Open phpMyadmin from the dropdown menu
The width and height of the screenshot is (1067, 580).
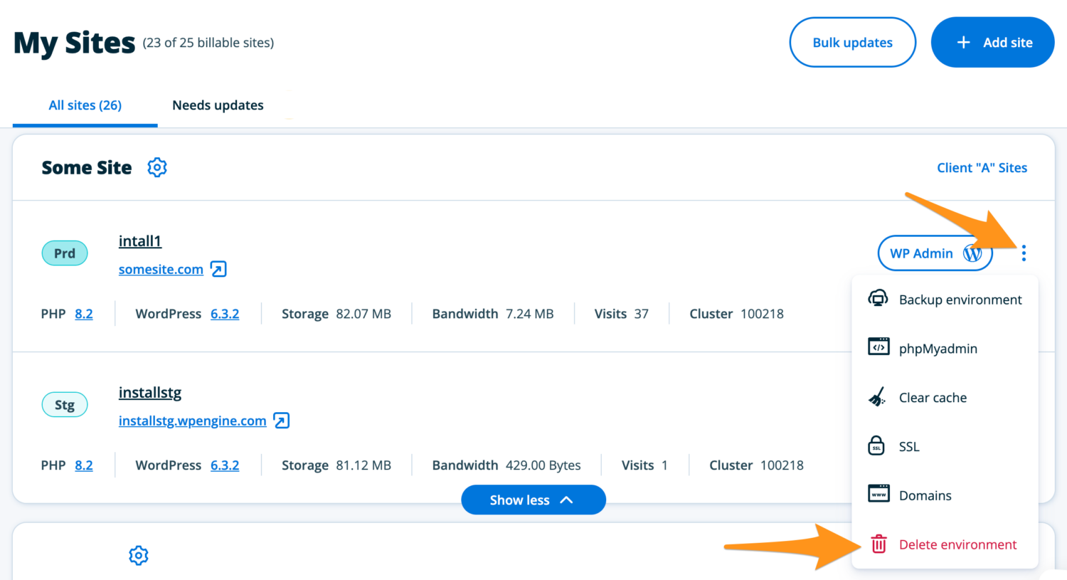tap(938, 349)
